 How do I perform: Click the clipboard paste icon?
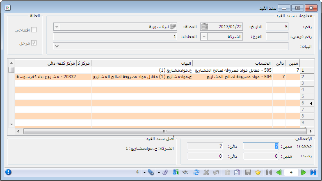coord(227,172)
